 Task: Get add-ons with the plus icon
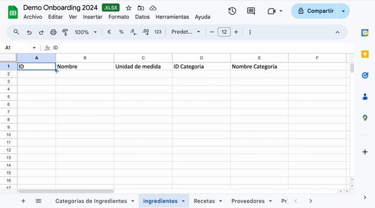point(365,152)
